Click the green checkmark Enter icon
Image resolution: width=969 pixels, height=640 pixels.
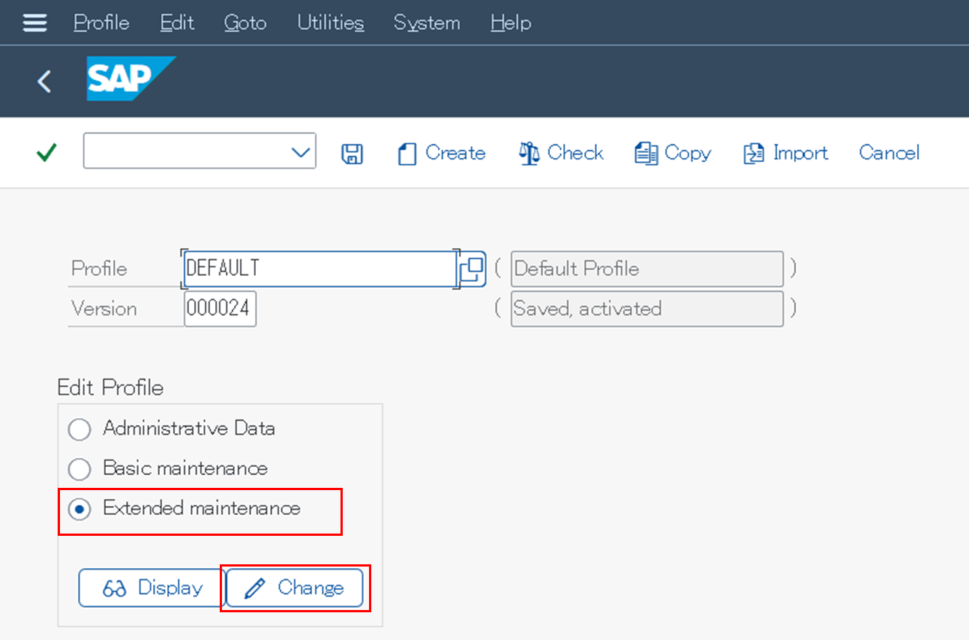(46, 153)
